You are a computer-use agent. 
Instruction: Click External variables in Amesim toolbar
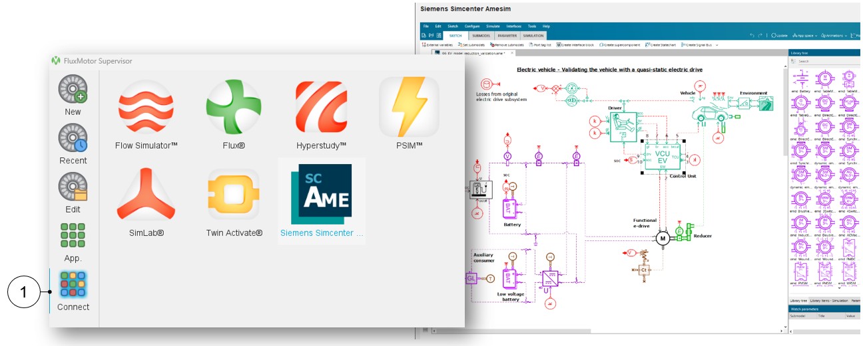[437, 44]
